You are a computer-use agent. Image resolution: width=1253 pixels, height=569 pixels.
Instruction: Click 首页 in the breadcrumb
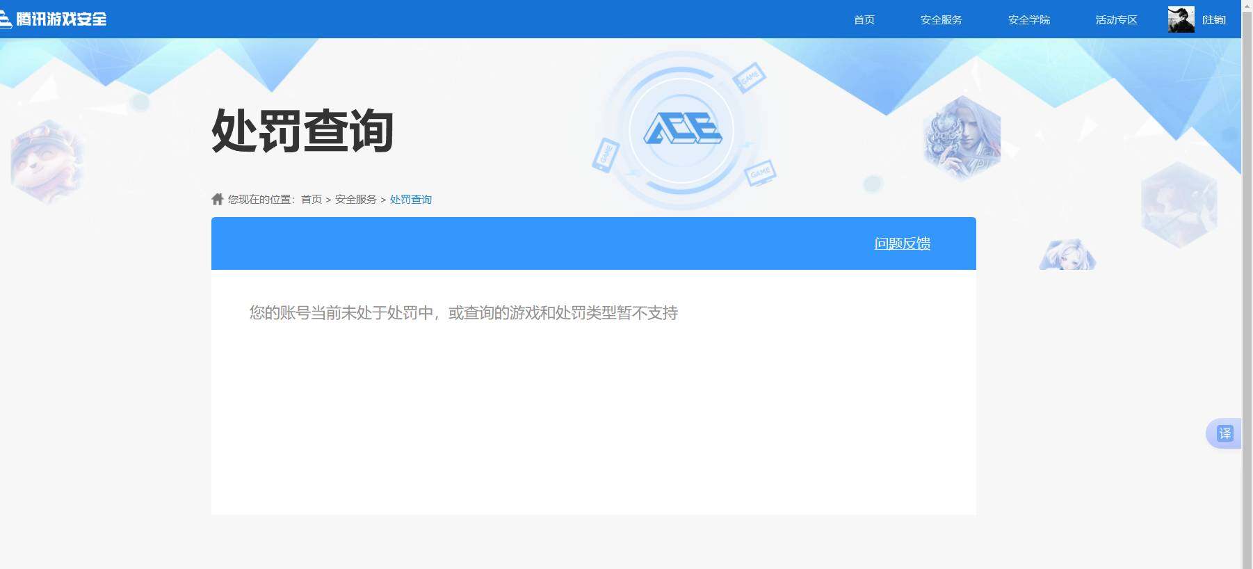click(x=312, y=200)
